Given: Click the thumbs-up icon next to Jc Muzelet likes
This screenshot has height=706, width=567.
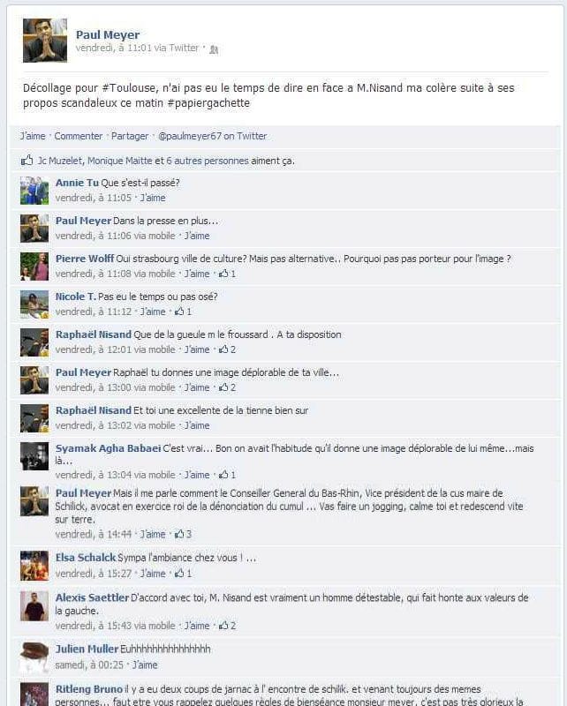Looking at the screenshot, I should 27,161.
